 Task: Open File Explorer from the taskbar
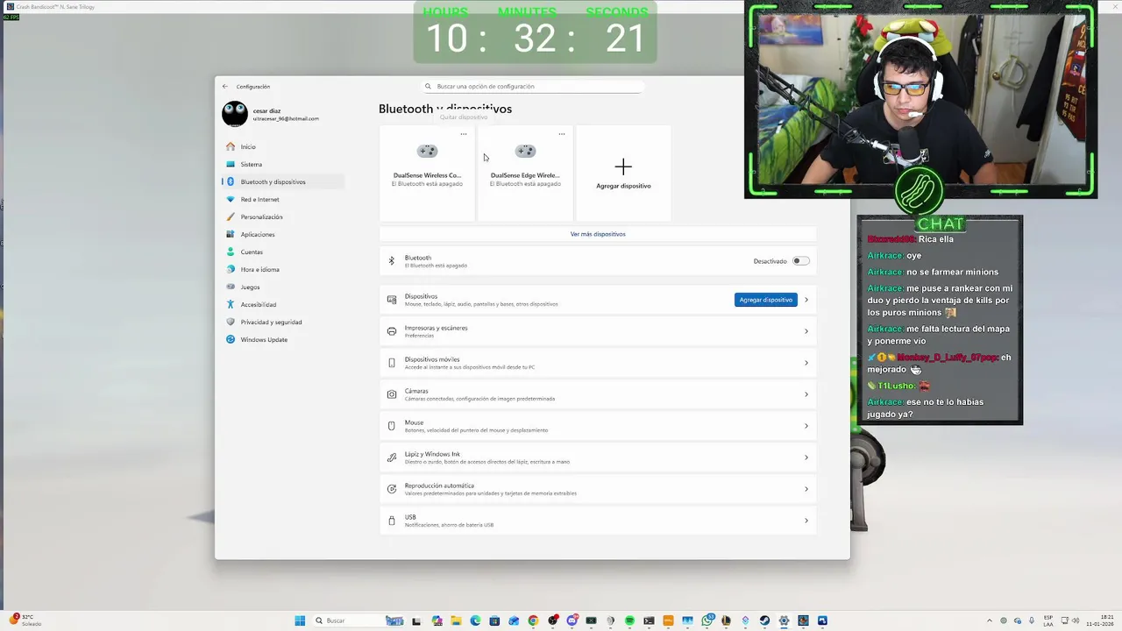click(456, 620)
